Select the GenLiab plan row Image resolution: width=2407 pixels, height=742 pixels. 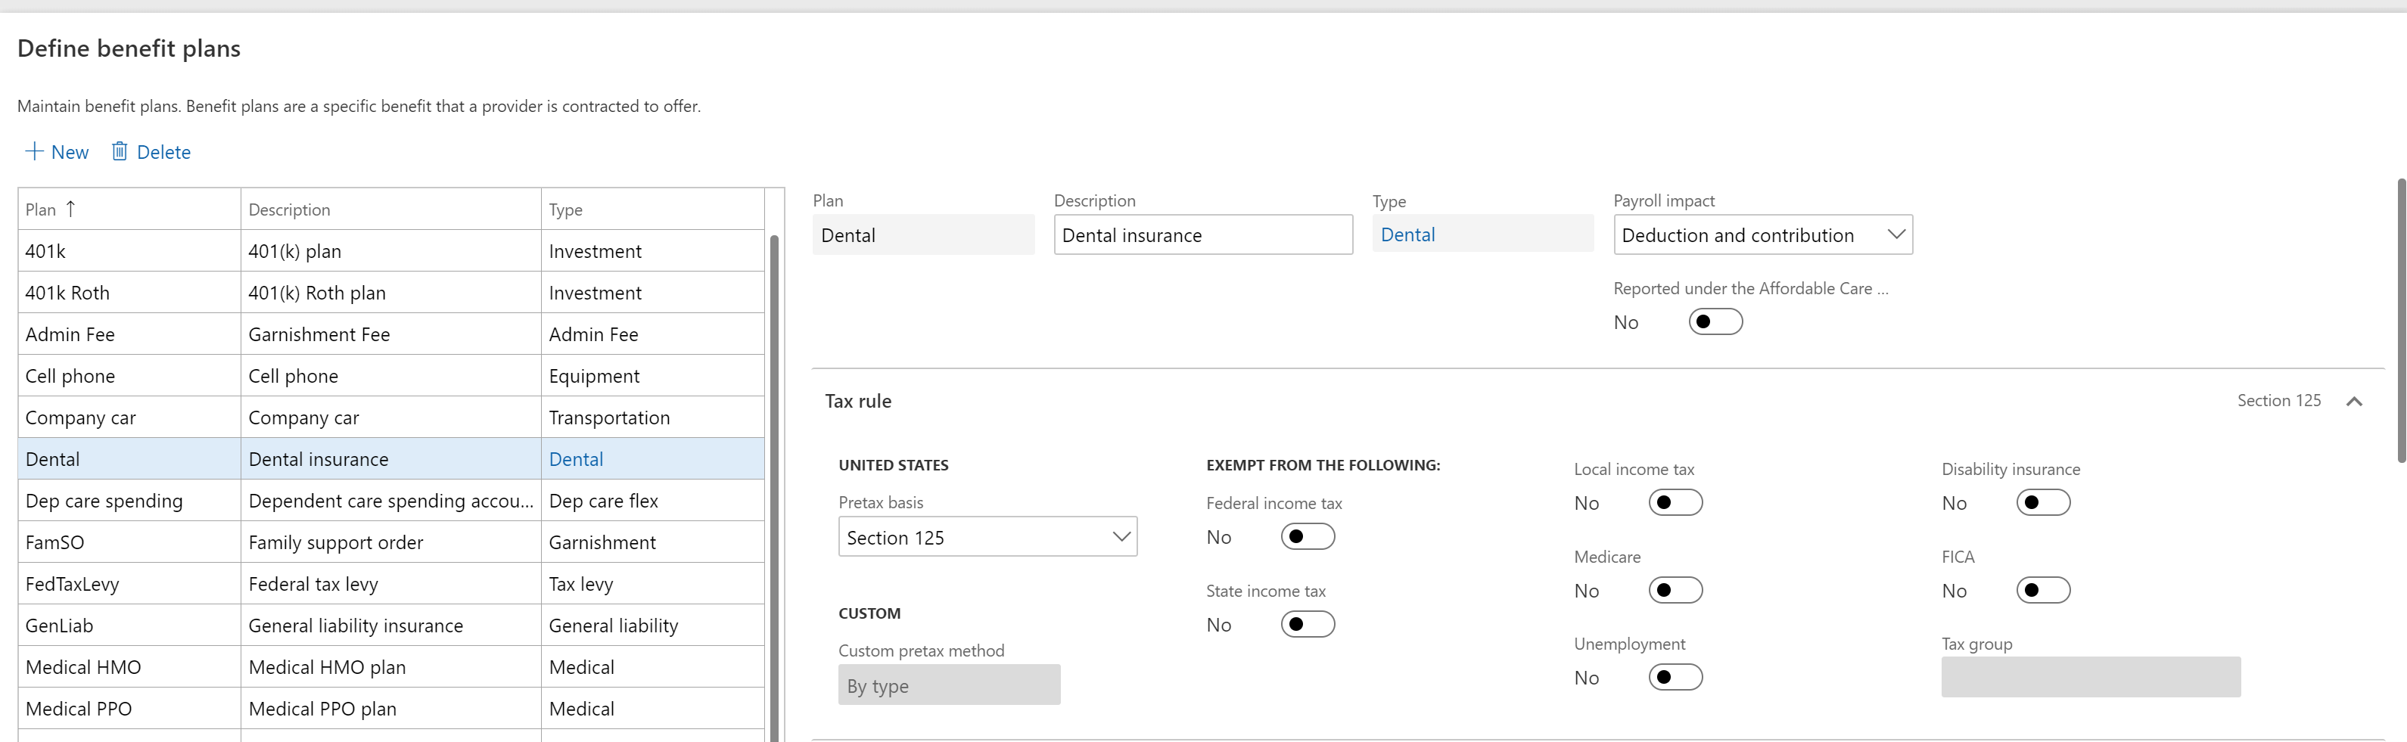(390, 626)
